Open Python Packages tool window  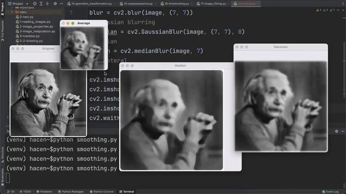coord(71,192)
